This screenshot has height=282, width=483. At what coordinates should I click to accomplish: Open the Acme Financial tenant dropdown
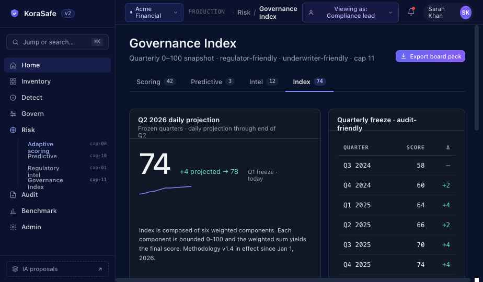[x=154, y=13]
